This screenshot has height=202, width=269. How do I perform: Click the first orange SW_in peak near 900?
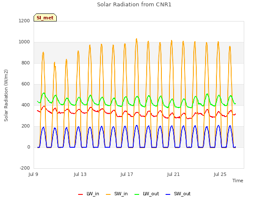click(x=43, y=52)
